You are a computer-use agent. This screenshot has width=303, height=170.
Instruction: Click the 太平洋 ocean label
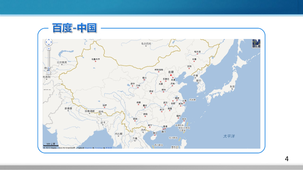click(229, 136)
